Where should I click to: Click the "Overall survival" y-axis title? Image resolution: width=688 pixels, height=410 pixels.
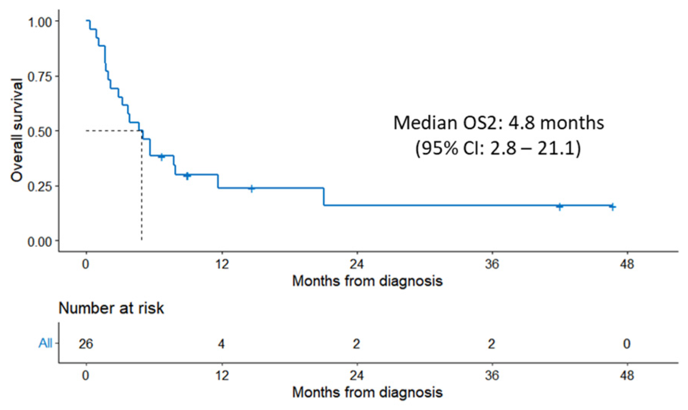pyautogui.click(x=17, y=130)
